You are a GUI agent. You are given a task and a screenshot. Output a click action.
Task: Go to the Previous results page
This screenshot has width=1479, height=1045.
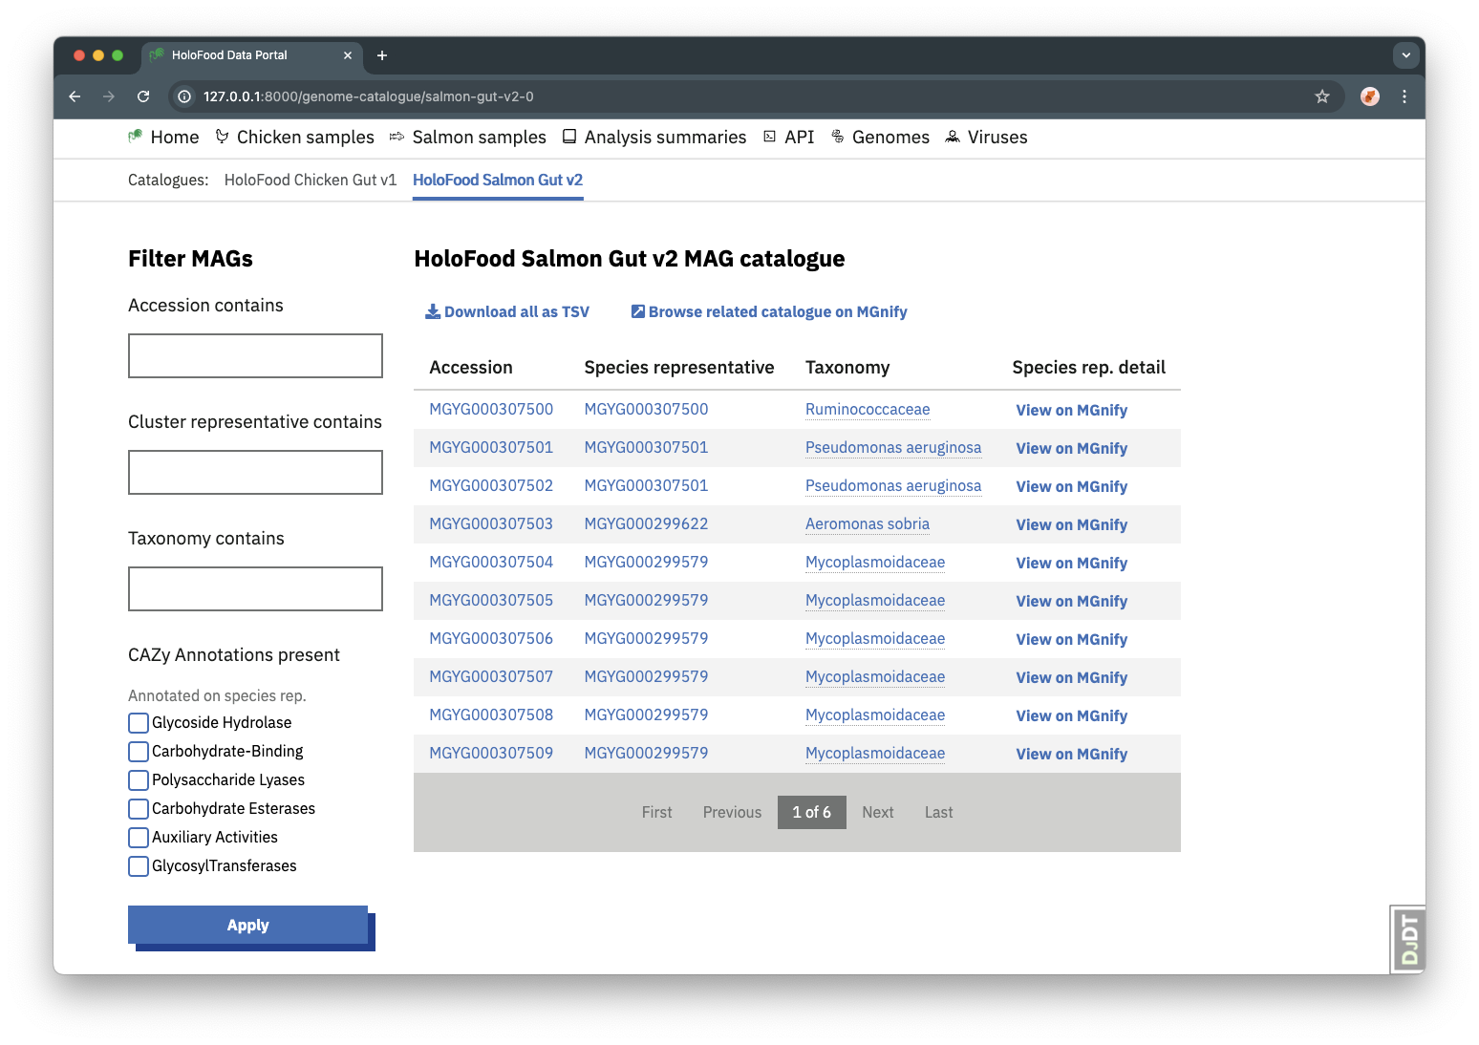tap(733, 812)
